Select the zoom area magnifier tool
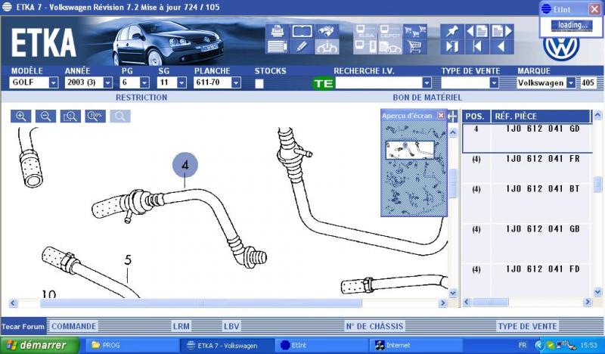 (70, 116)
